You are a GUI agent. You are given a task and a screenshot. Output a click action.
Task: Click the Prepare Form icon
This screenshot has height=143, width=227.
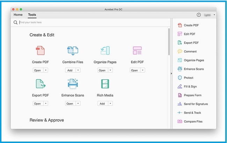click(x=180, y=95)
